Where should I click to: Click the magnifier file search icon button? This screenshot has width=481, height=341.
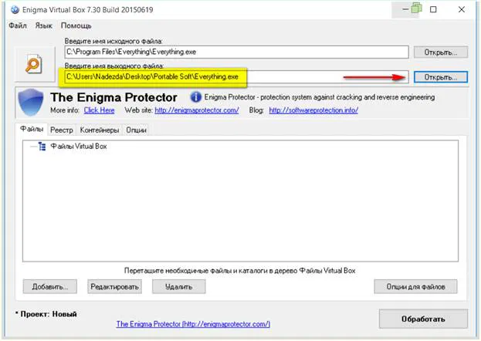[35, 64]
